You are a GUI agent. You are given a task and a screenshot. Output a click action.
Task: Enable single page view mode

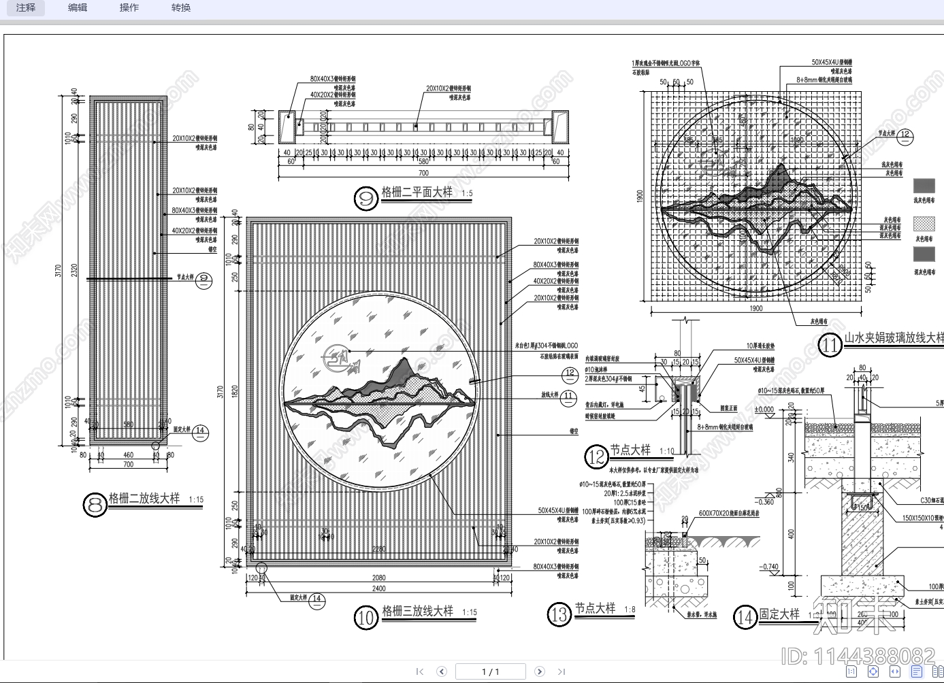click(x=917, y=671)
